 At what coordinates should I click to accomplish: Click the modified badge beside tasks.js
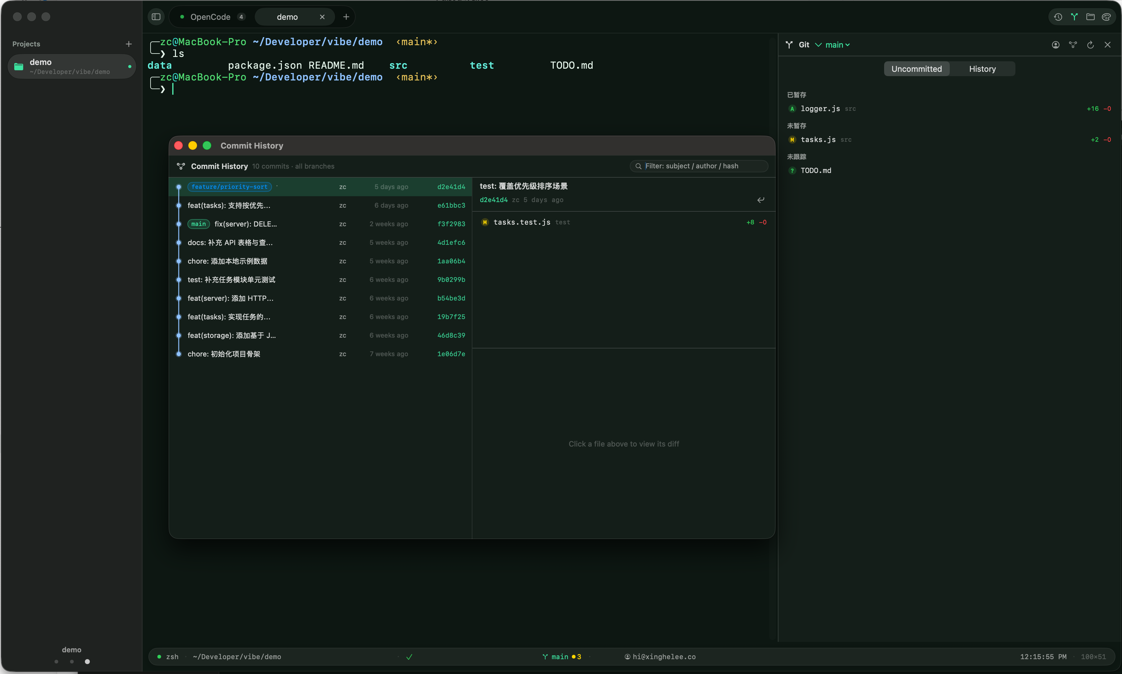coord(792,140)
